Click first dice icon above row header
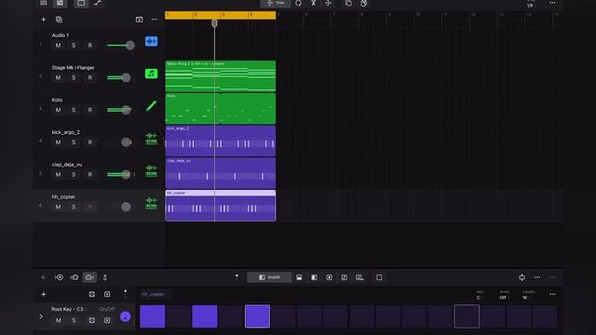 91,294
